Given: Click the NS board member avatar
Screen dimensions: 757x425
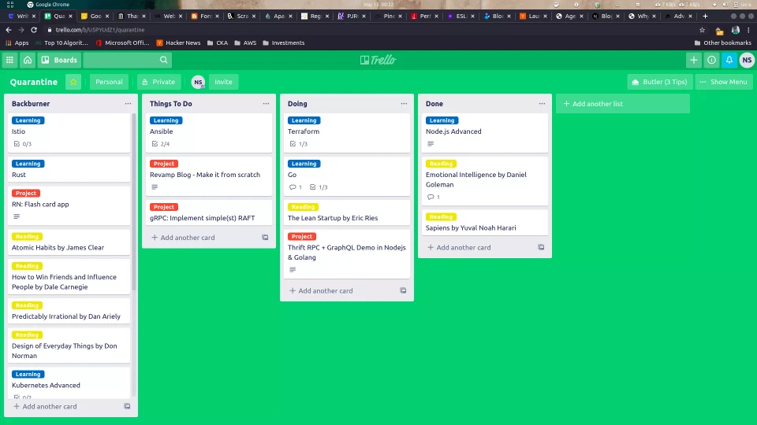Looking at the screenshot, I should tap(198, 82).
